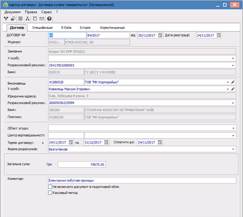Open the Історія tab
Screen dimensions: 243x217
(x=85, y=28)
